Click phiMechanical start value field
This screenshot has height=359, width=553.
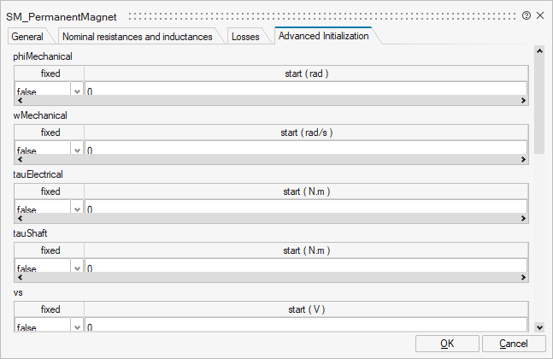(x=305, y=90)
